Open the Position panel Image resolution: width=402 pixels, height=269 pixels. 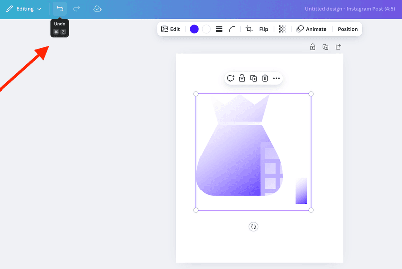(347, 29)
